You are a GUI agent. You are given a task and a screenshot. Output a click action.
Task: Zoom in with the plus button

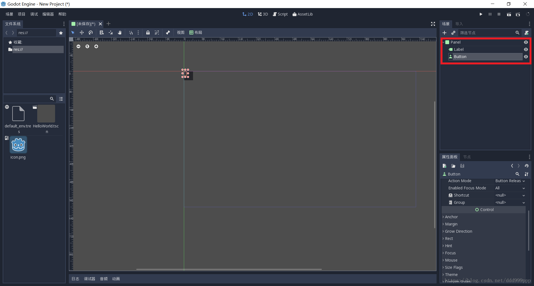[x=96, y=46]
